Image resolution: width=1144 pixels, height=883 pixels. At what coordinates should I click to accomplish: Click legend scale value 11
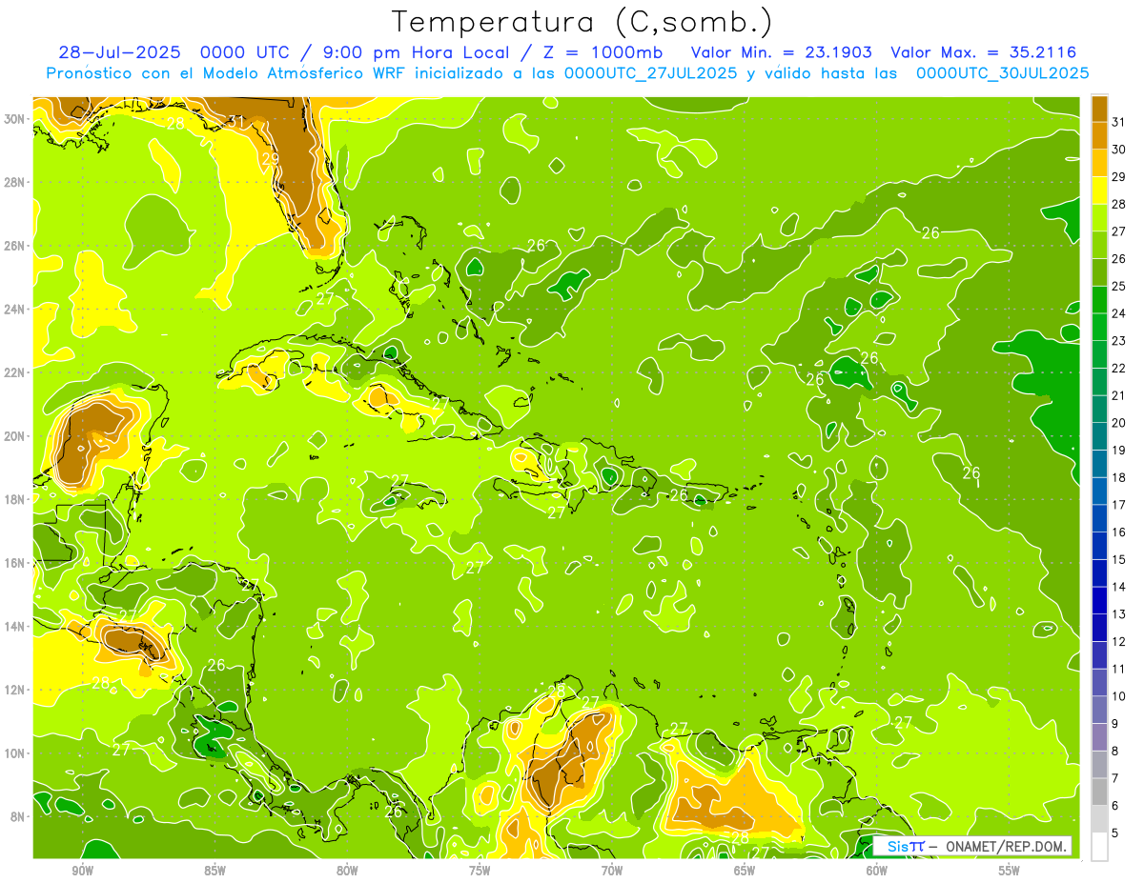[1119, 669]
